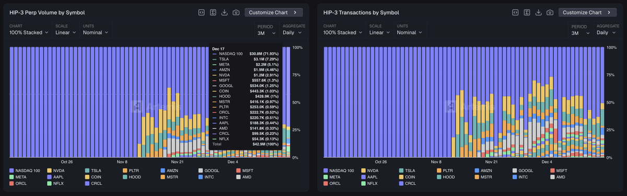This screenshot has height=196, width=627.
Task: Click tooltip NASDAQ 100 value $30.8M (71.93%)
Action: point(264,53)
